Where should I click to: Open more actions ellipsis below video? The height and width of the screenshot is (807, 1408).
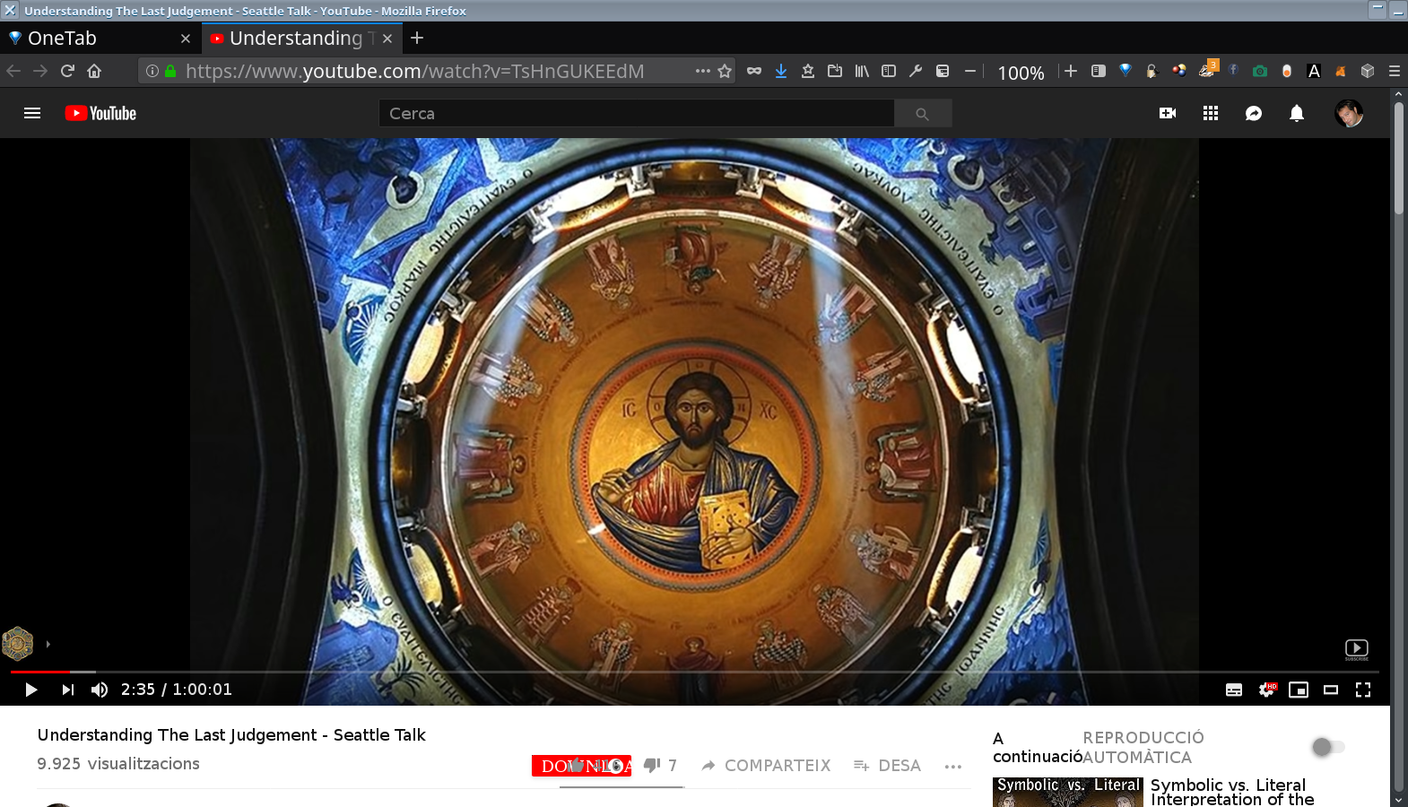pos(952,767)
